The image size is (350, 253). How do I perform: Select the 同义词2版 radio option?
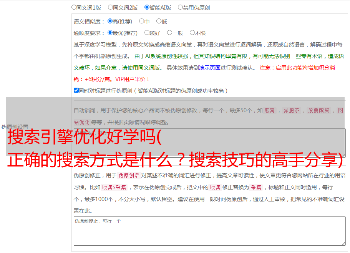coord(110,7)
